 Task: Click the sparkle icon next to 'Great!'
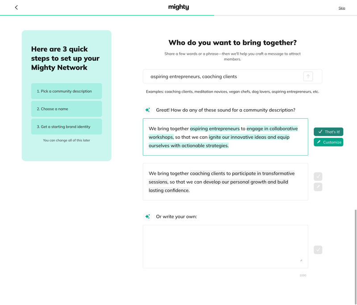coord(147,109)
